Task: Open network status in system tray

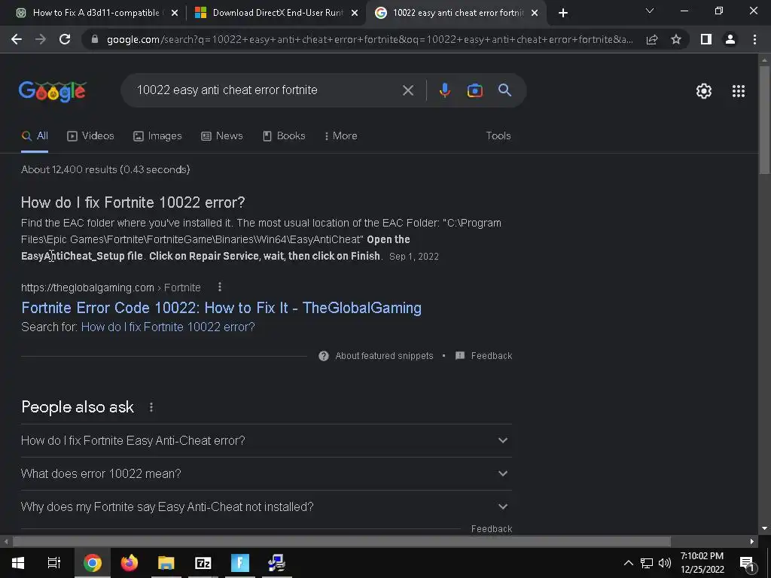Action: click(647, 563)
